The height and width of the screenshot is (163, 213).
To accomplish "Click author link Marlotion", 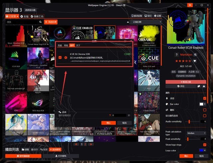I will click(186, 55).
